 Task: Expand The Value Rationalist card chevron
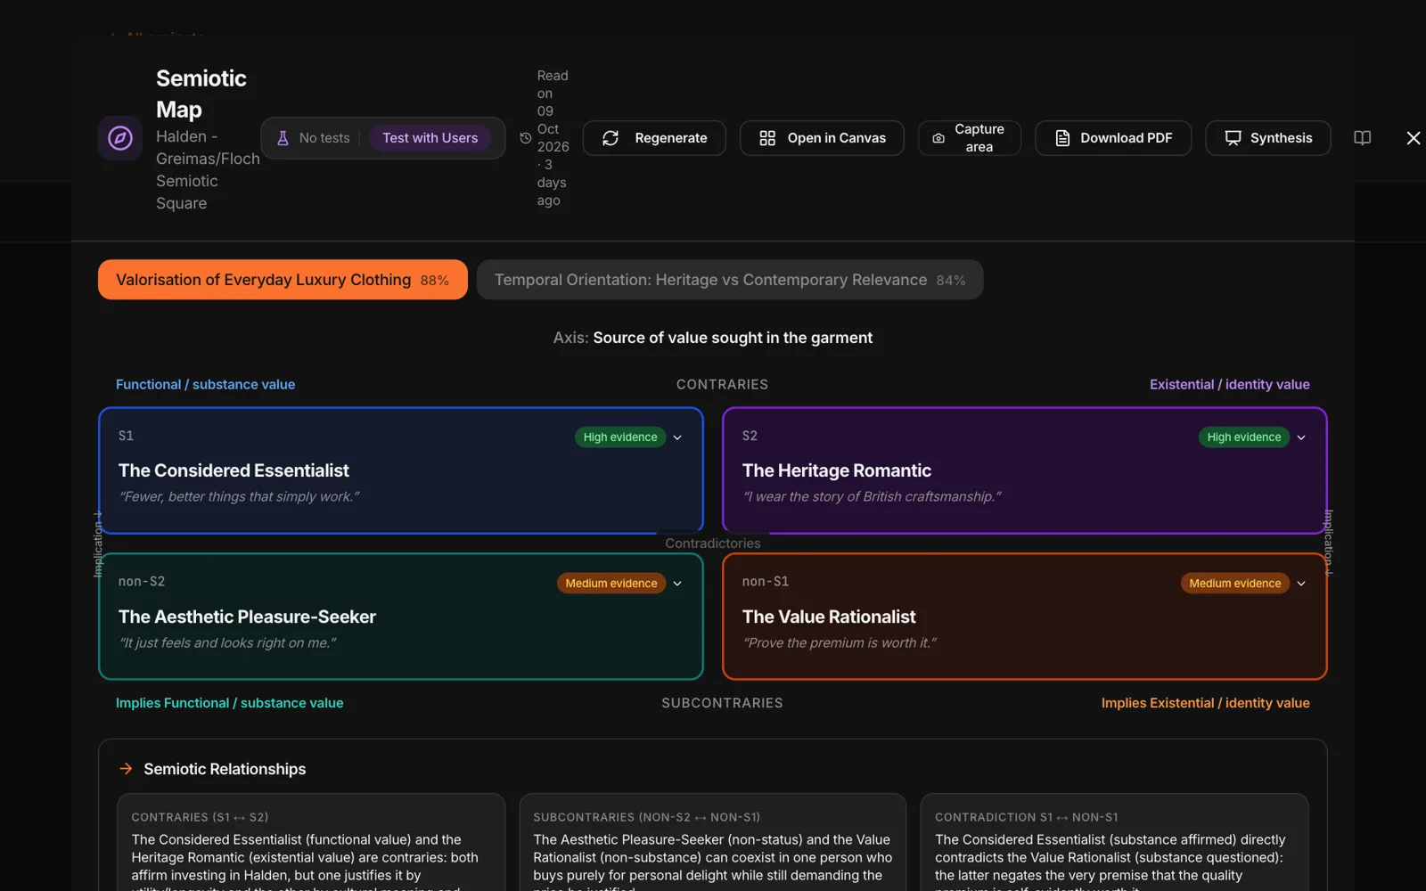pos(1301,584)
